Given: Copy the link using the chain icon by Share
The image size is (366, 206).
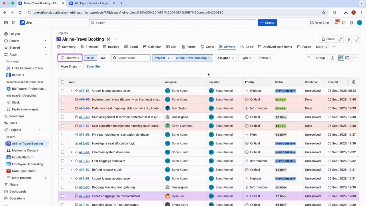Looking at the screenshot, I should (x=340, y=39).
